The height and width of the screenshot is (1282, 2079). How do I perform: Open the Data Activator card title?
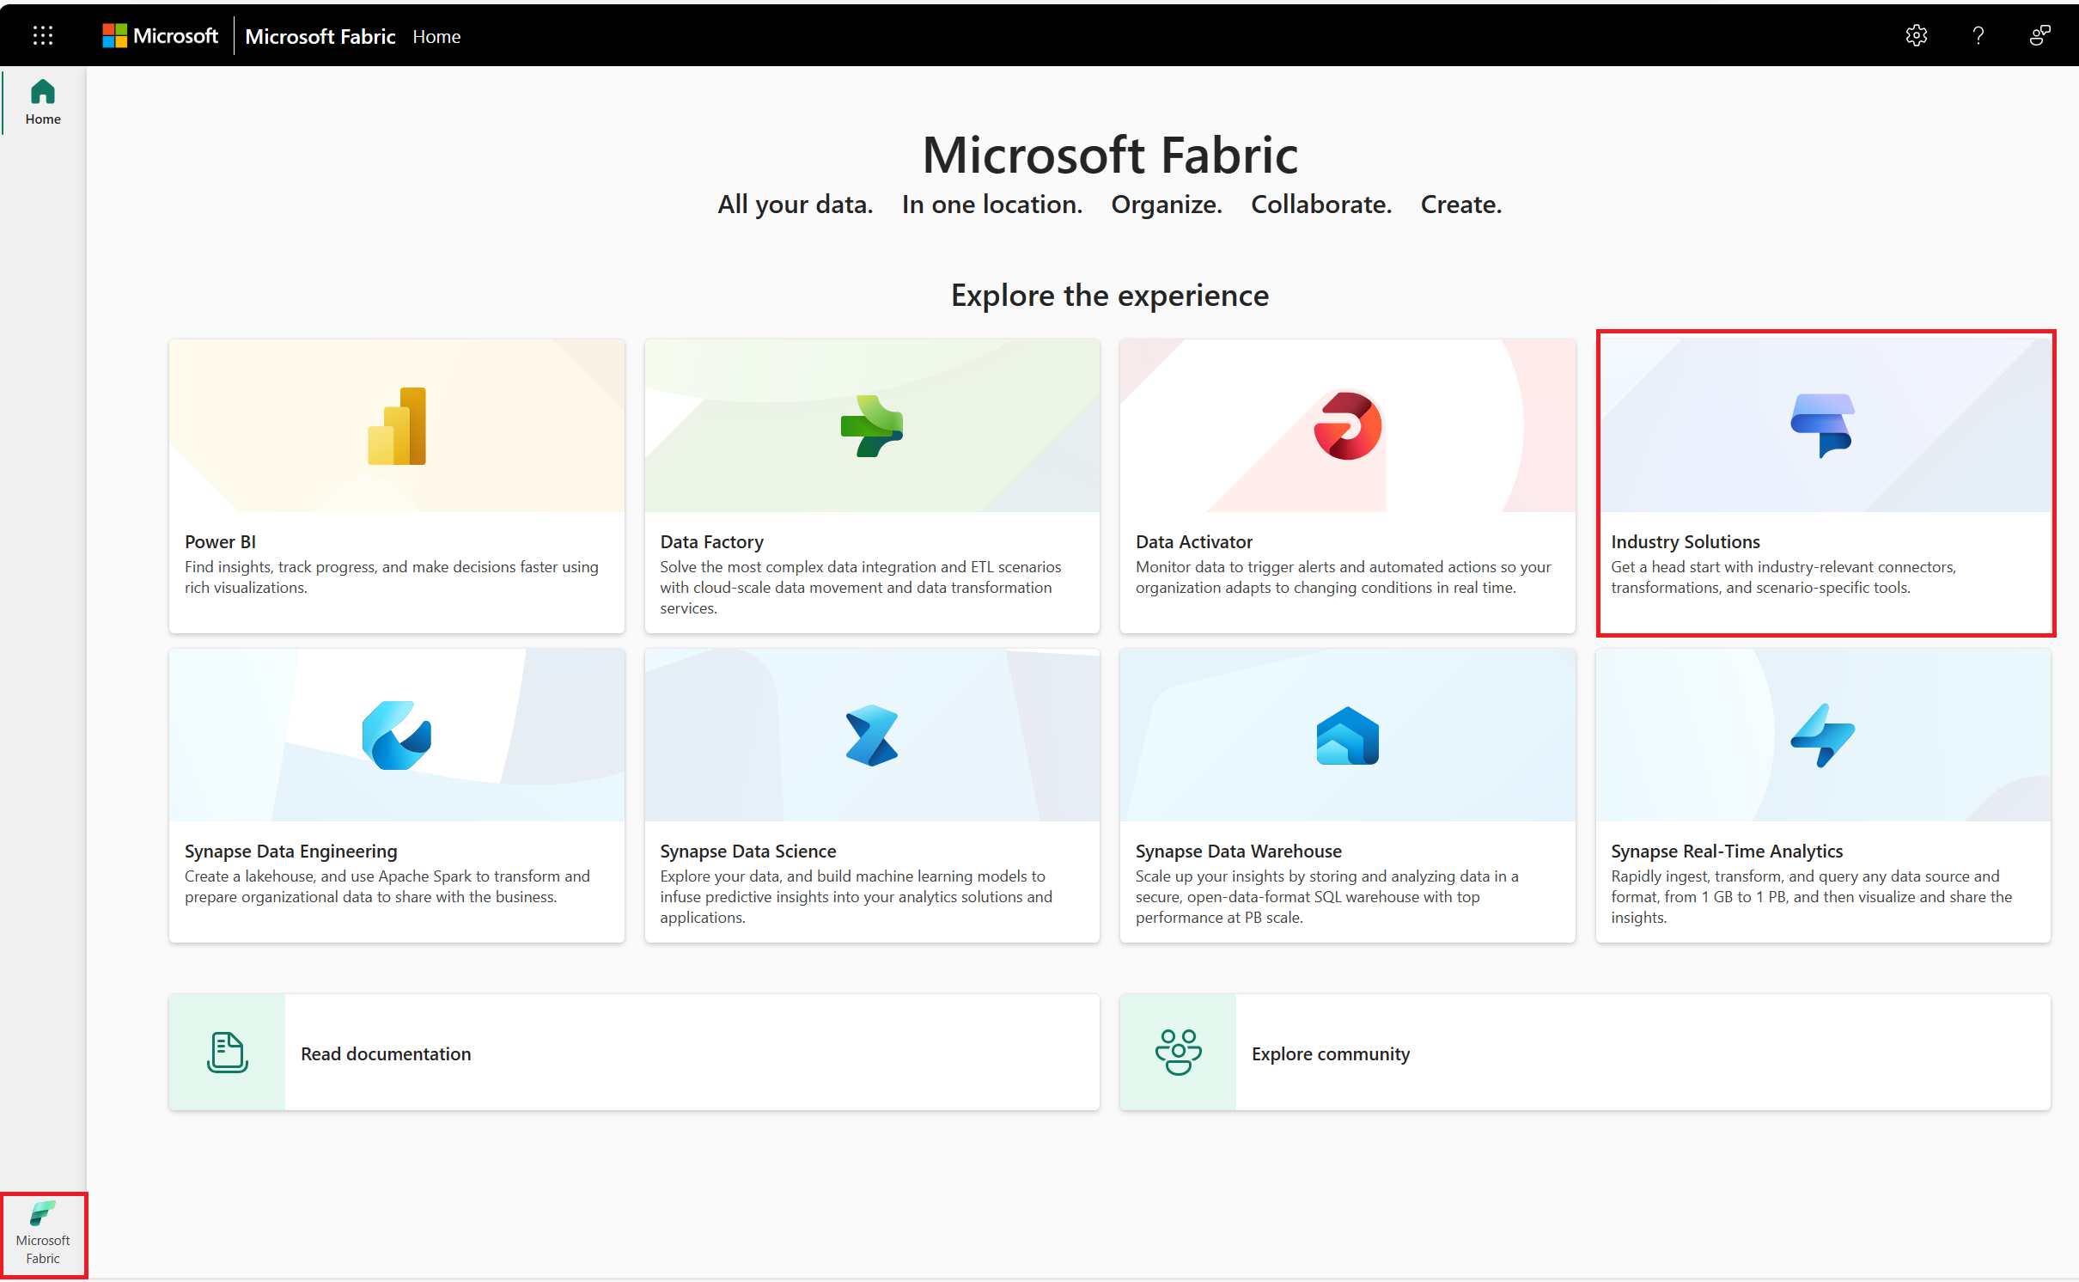1194,541
